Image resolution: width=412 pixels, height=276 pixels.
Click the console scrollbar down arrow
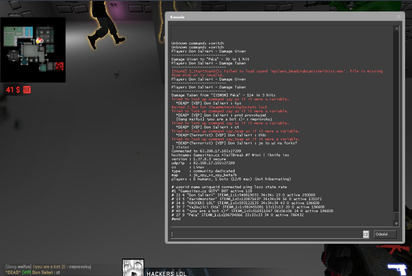(396, 223)
